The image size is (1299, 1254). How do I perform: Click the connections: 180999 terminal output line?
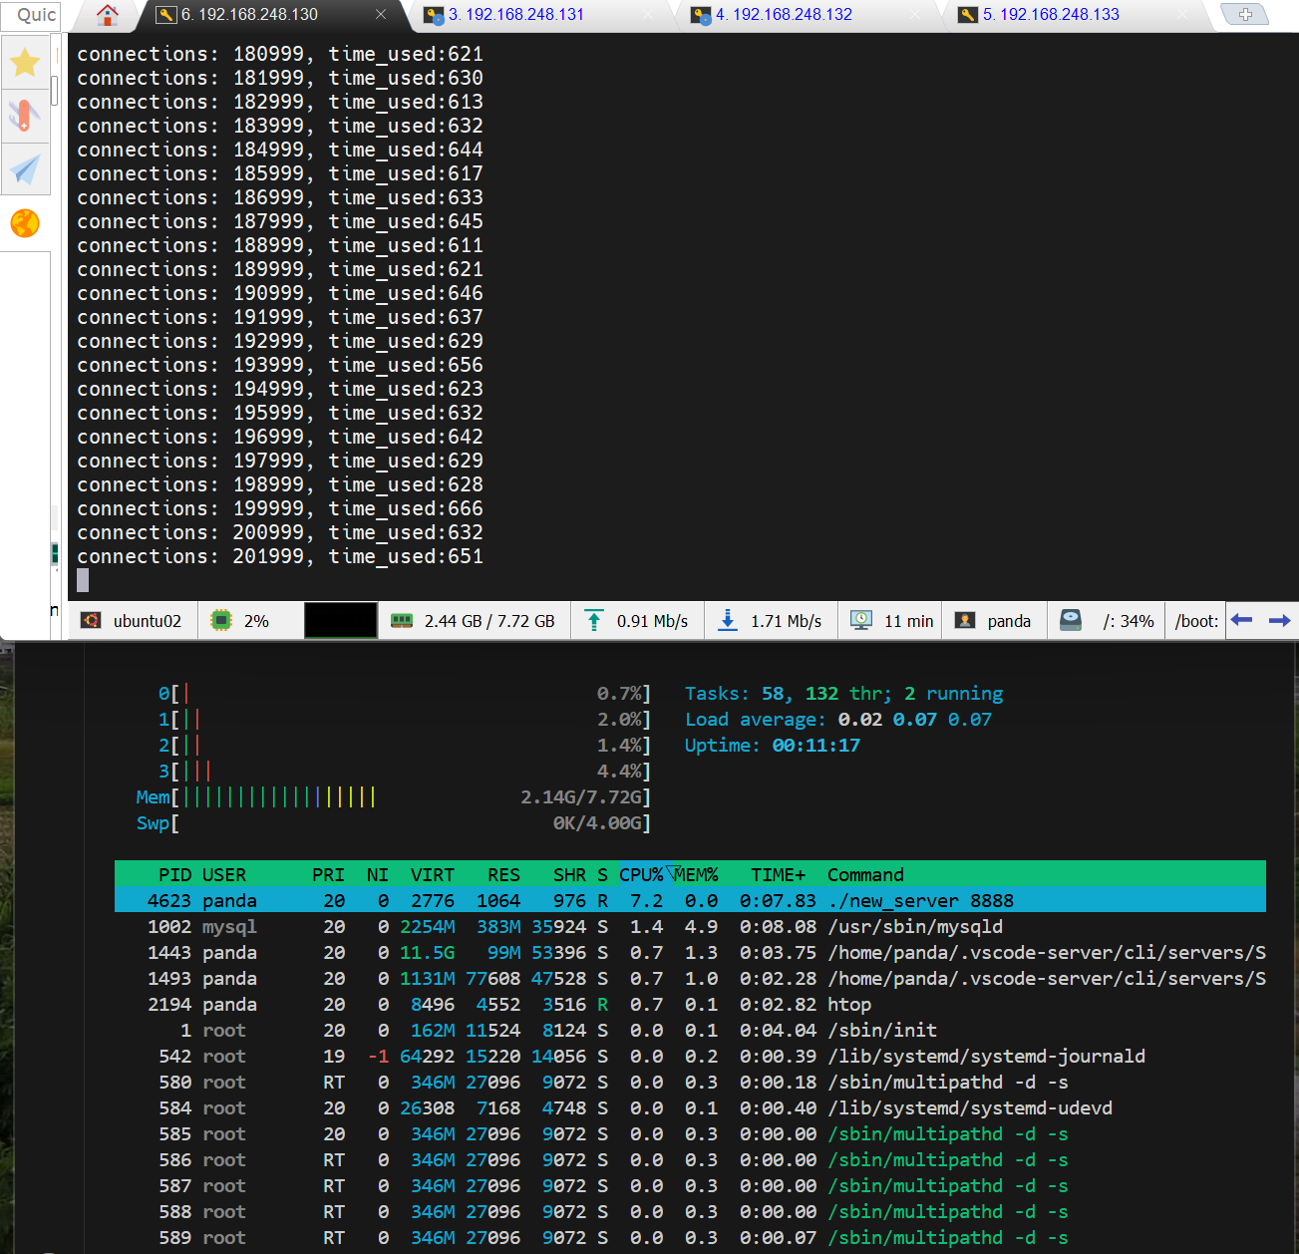pyautogui.click(x=280, y=54)
